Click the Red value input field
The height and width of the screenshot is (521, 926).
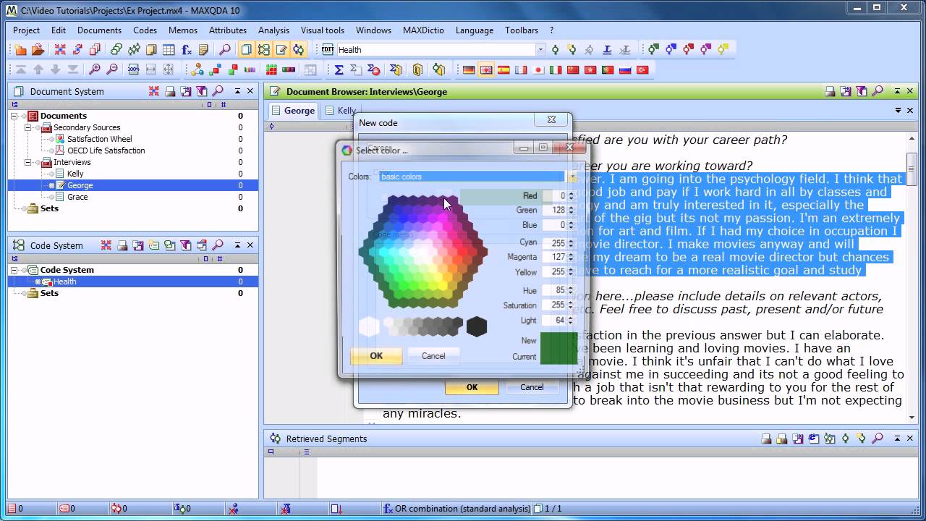pyautogui.click(x=553, y=196)
